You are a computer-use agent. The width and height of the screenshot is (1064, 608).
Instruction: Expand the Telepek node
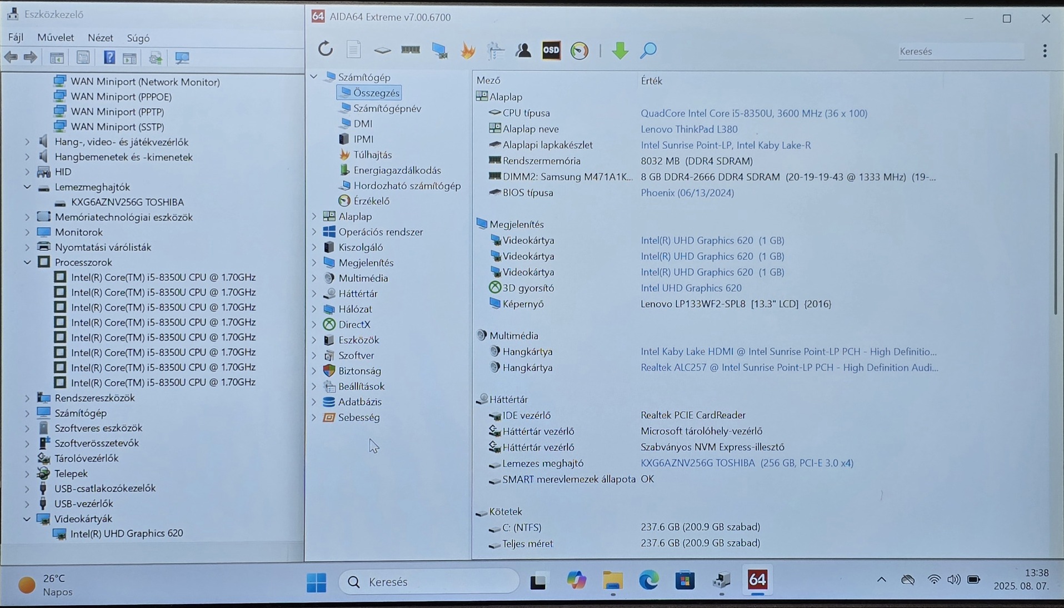point(27,474)
